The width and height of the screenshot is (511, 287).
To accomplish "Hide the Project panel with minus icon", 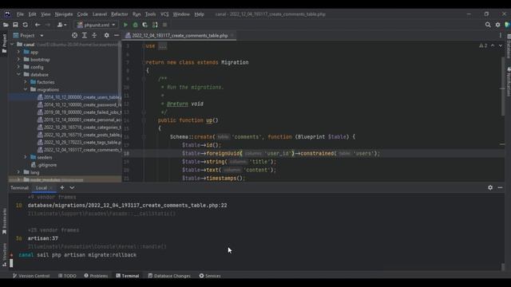I will [117, 35].
